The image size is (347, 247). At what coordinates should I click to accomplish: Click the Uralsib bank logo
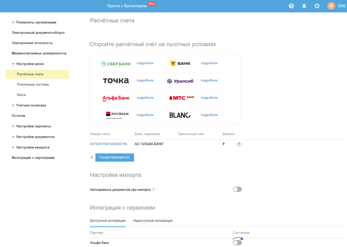coord(180,81)
